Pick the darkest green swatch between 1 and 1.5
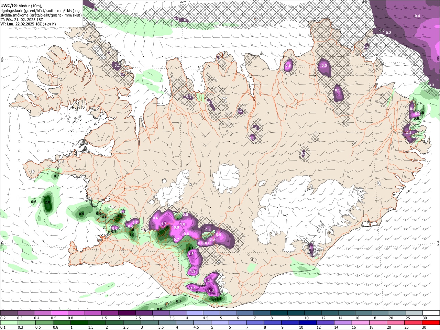This screenshot has width=440, height=330. coord(79,322)
